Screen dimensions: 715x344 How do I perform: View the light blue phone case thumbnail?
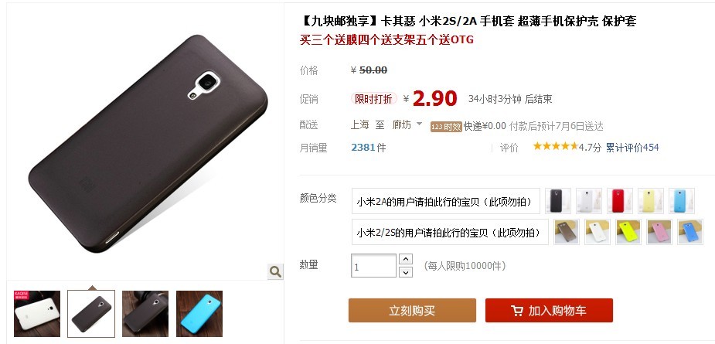(199, 313)
